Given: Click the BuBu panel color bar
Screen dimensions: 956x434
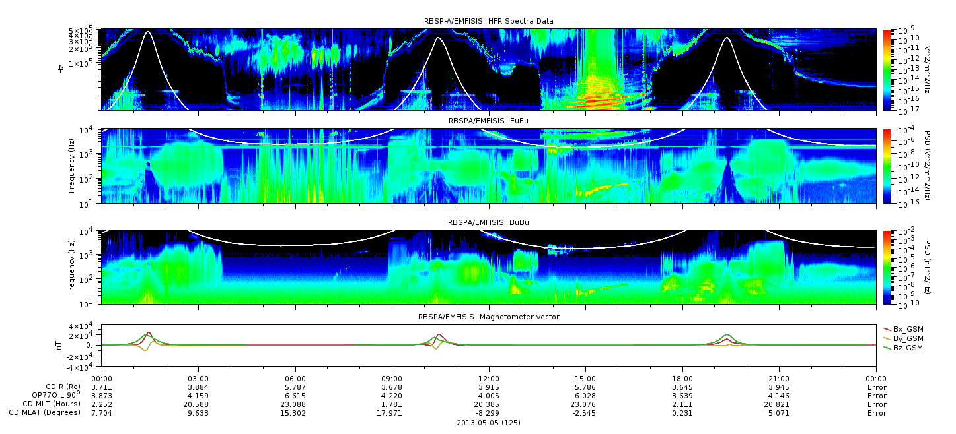Looking at the screenshot, I should pos(887,267).
